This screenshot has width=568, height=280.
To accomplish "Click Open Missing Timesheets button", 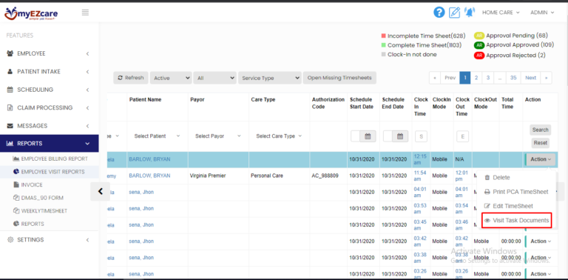I will (x=339, y=78).
